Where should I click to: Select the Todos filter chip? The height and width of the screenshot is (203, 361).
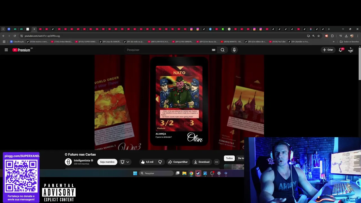point(229,158)
